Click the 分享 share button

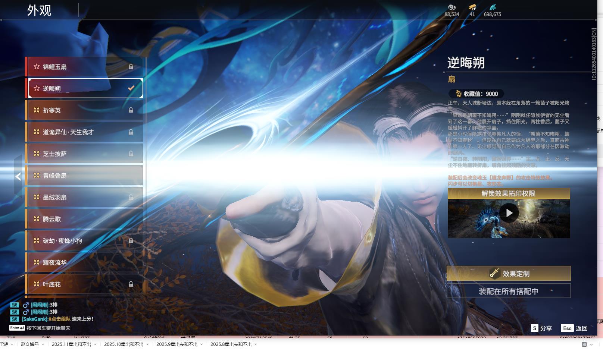click(x=541, y=328)
